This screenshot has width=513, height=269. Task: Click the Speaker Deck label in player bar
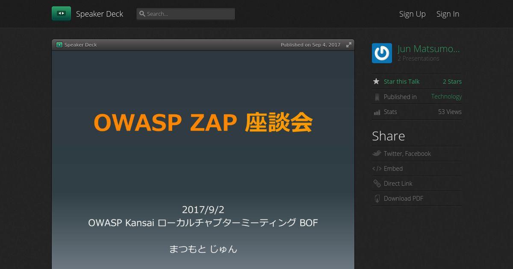[x=81, y=45]
